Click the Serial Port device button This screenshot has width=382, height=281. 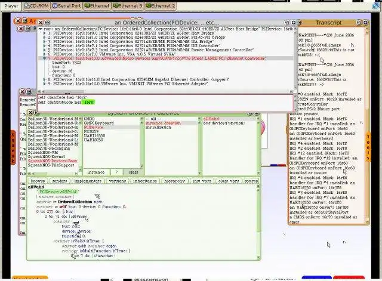coord(66,6)
